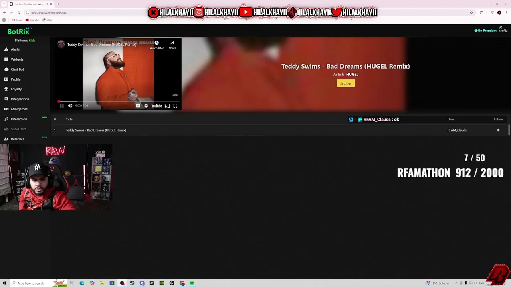511x287 pixels.
Task: Click the Action column header
Action: coord(498,119)
